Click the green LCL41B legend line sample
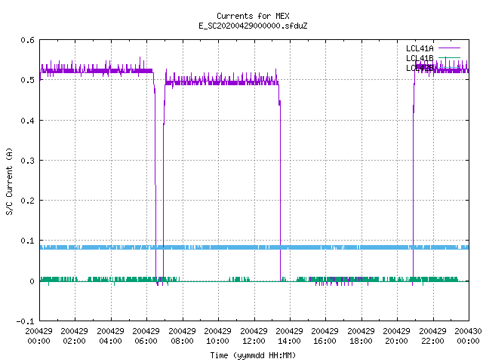 tap(449, 57)
